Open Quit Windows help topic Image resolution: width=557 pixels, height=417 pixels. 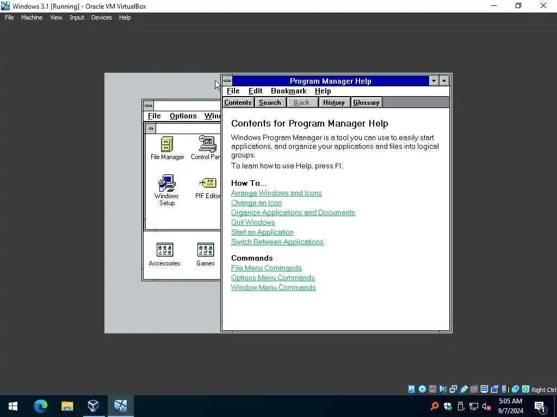tap(253, 222)
